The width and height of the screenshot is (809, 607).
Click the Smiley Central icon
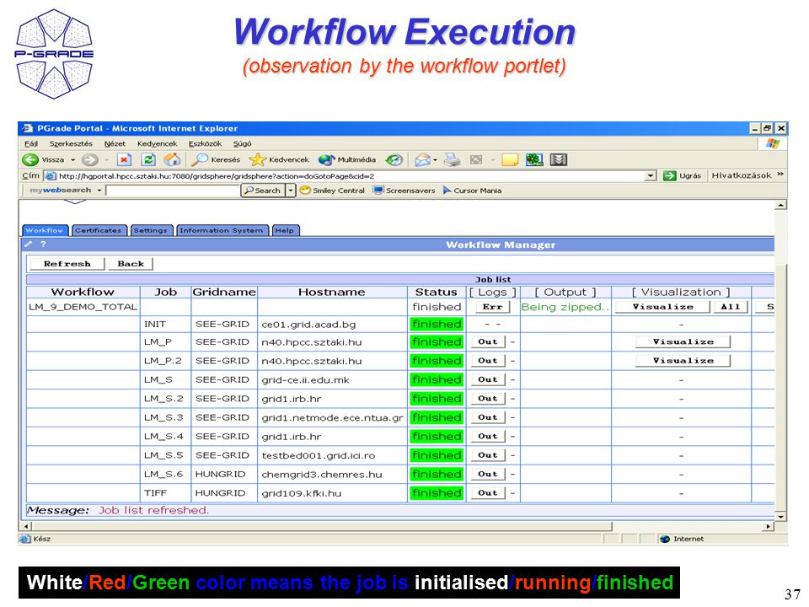coord(305,191)
